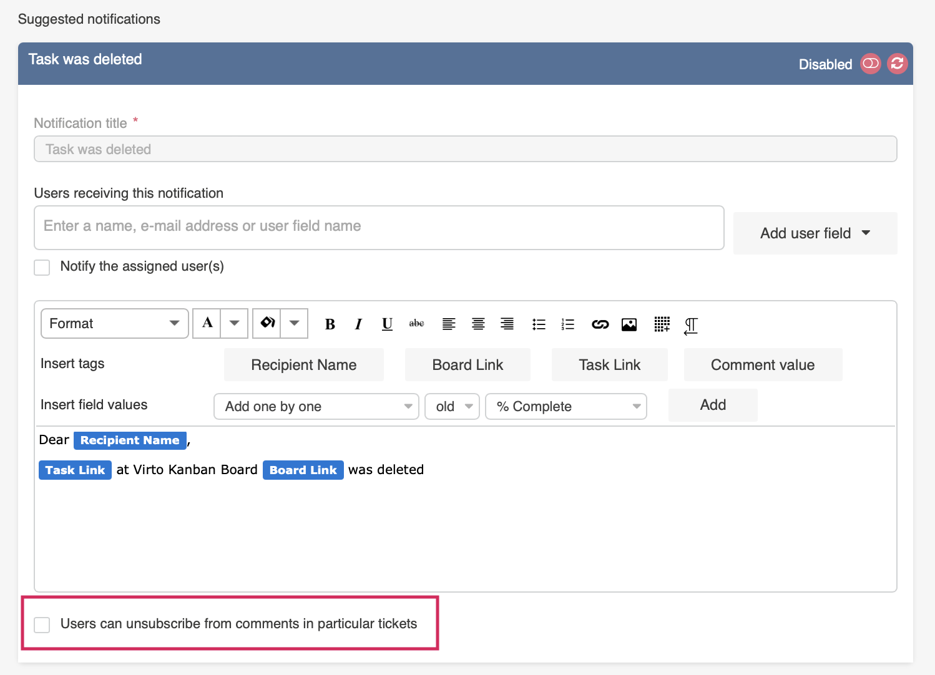Expand the Add one by one field selector
Image resolution: width=935 pixels, height=675 pixels.
pos(316,406)
